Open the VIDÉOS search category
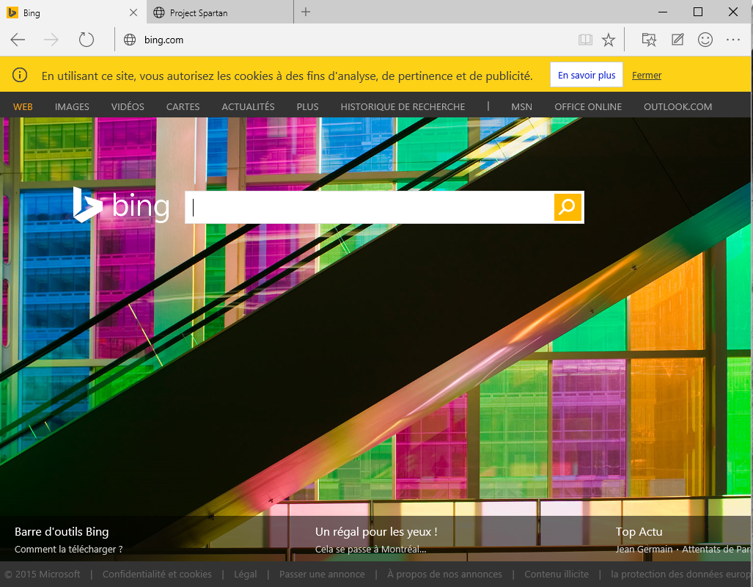 pos(128,106)
